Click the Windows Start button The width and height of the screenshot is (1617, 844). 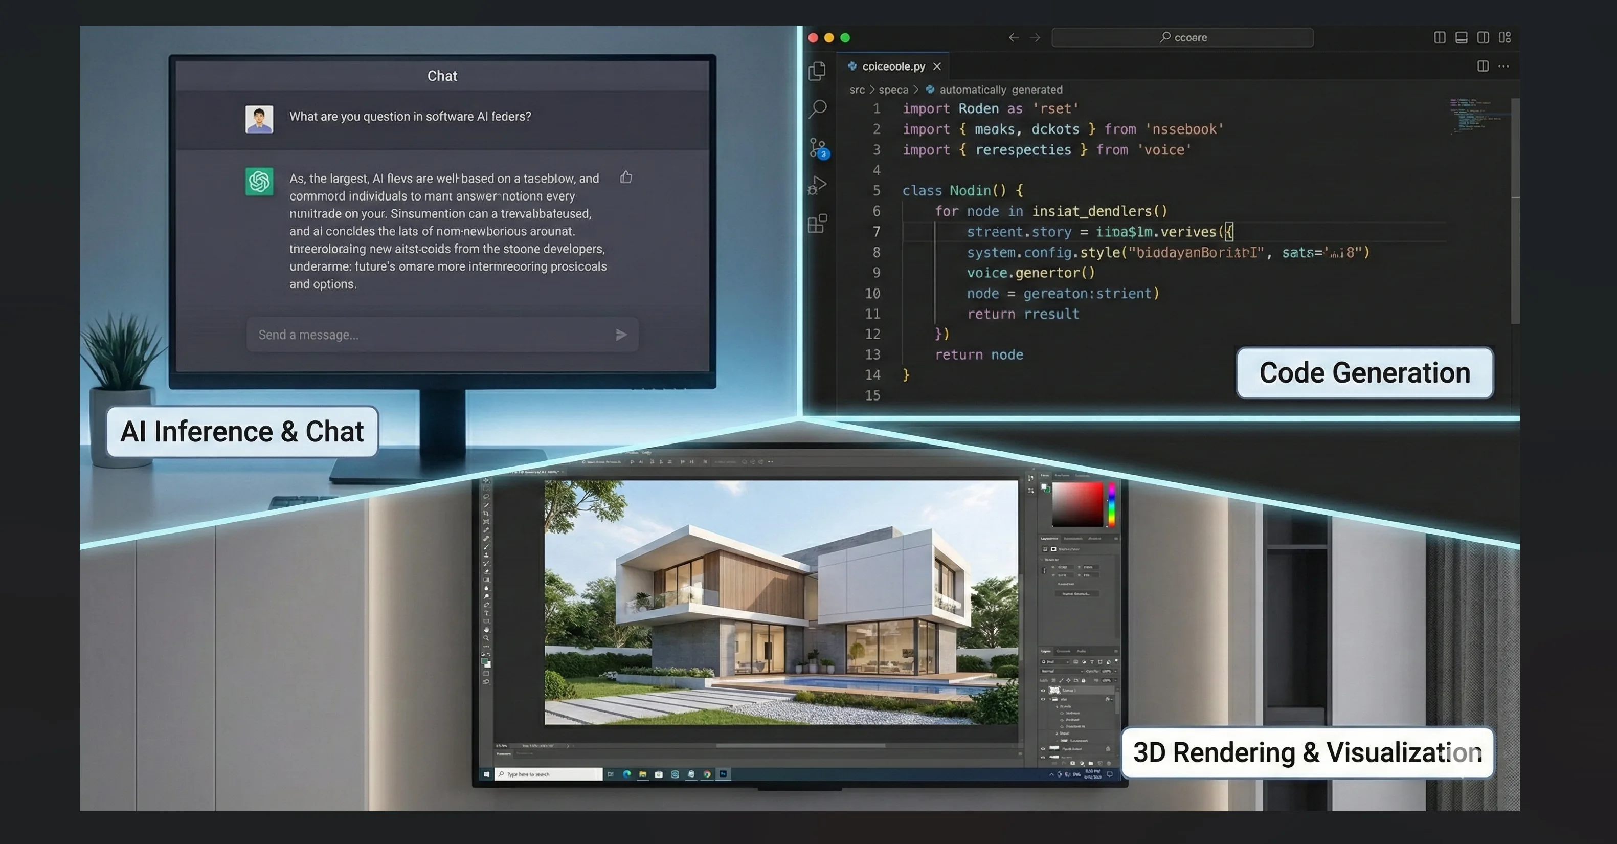[x=486, y=774]
